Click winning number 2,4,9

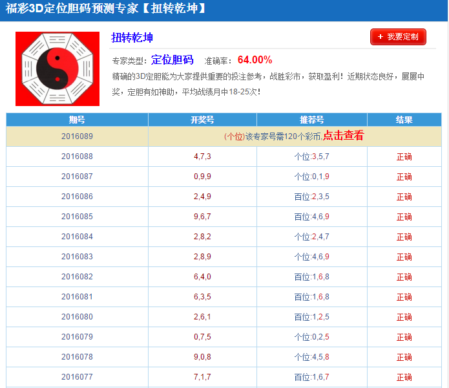point(202,197)
